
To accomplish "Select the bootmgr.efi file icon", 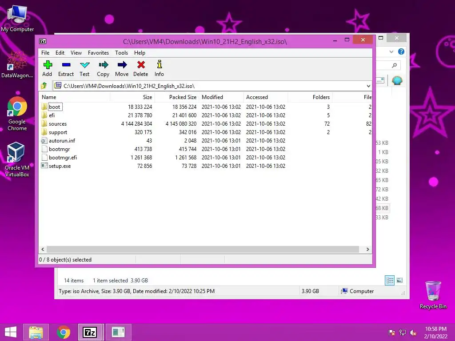I will tap(44, 158).
